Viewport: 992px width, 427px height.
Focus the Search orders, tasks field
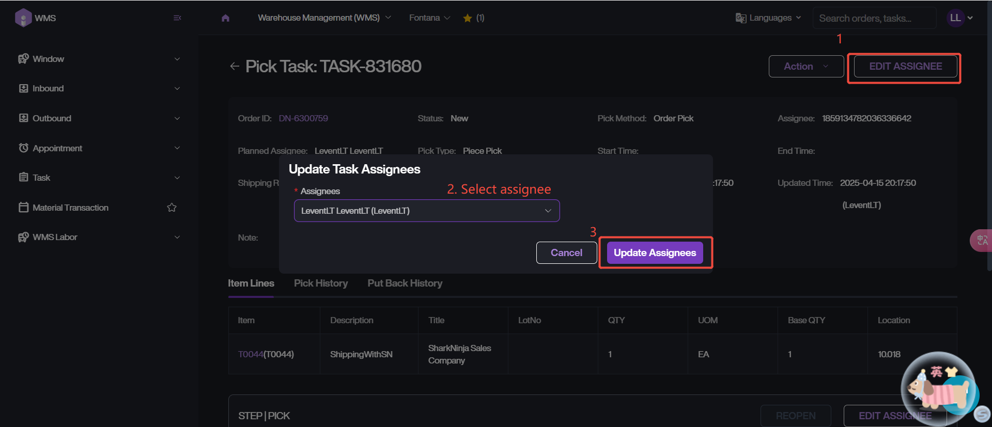point(873,18)
